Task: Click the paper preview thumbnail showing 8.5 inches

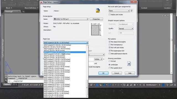Action: 96,29
